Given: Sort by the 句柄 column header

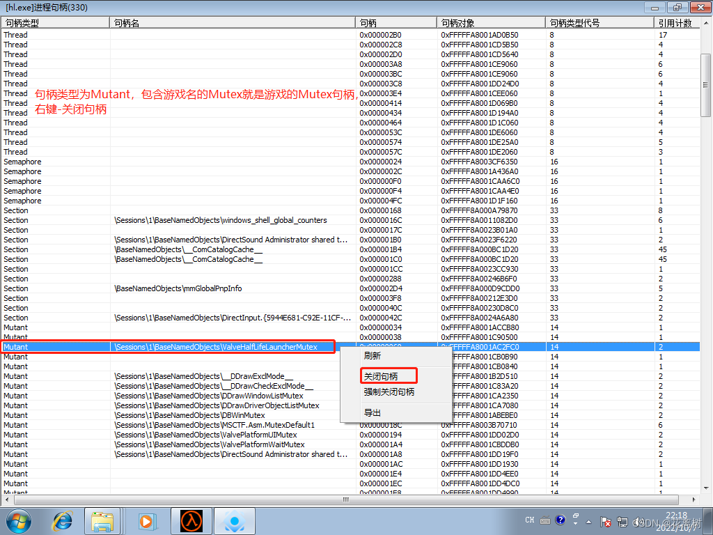Looking at the screenshot, I should [396, 23].
